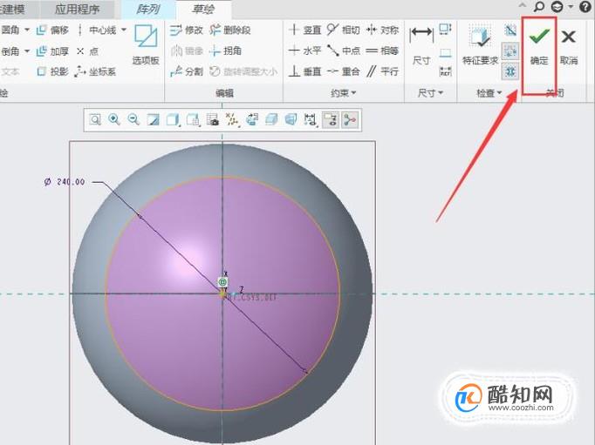Click the view manager camera icon
The height and width of the screenshot is (445, 595).
[213, 120]
